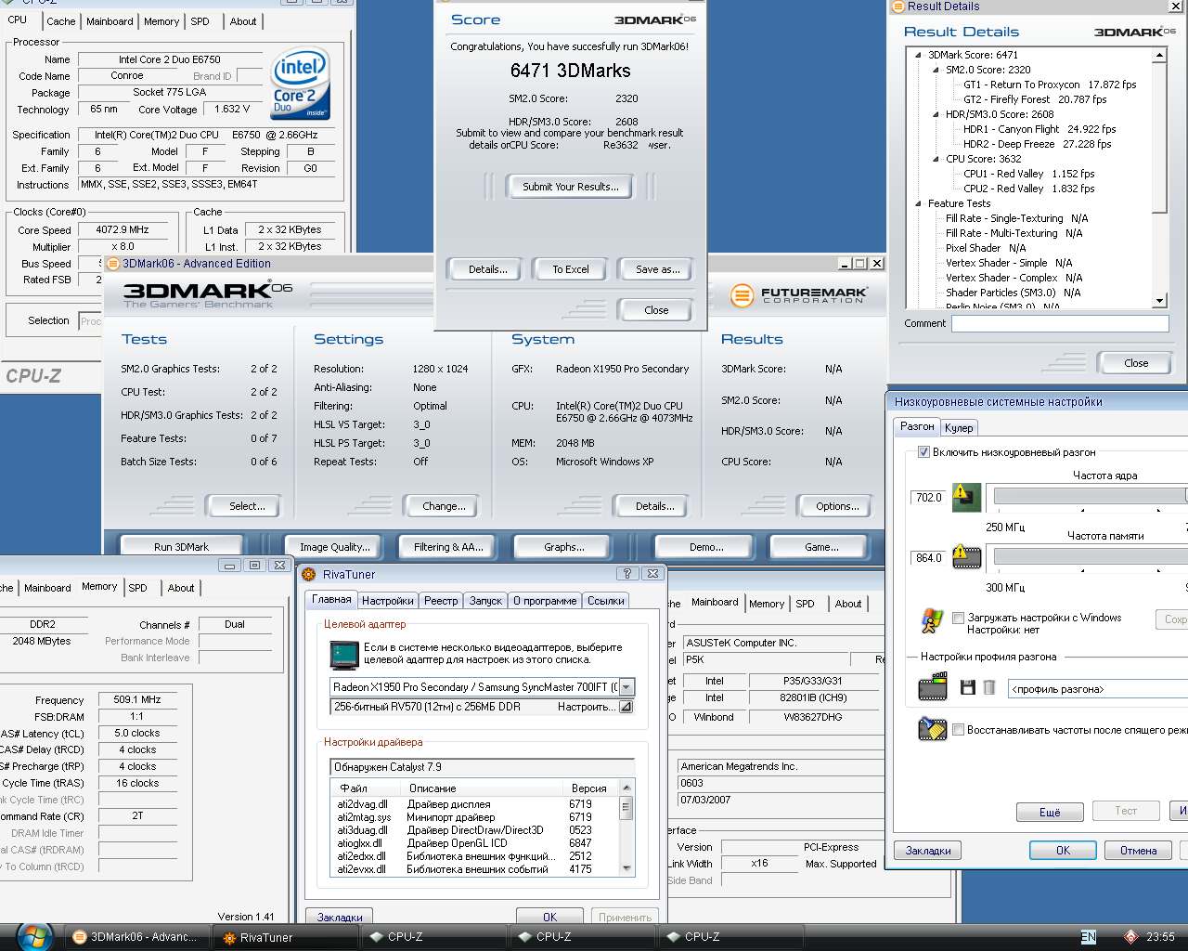Click the Ещё button in overclocking dialog

tap(1050, 812)
